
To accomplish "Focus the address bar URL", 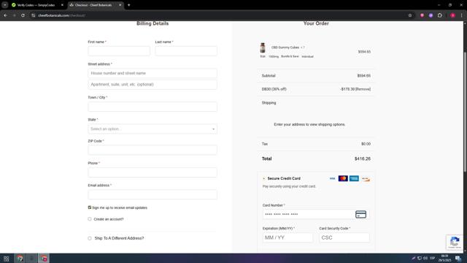I will click(x=61, y=15).
